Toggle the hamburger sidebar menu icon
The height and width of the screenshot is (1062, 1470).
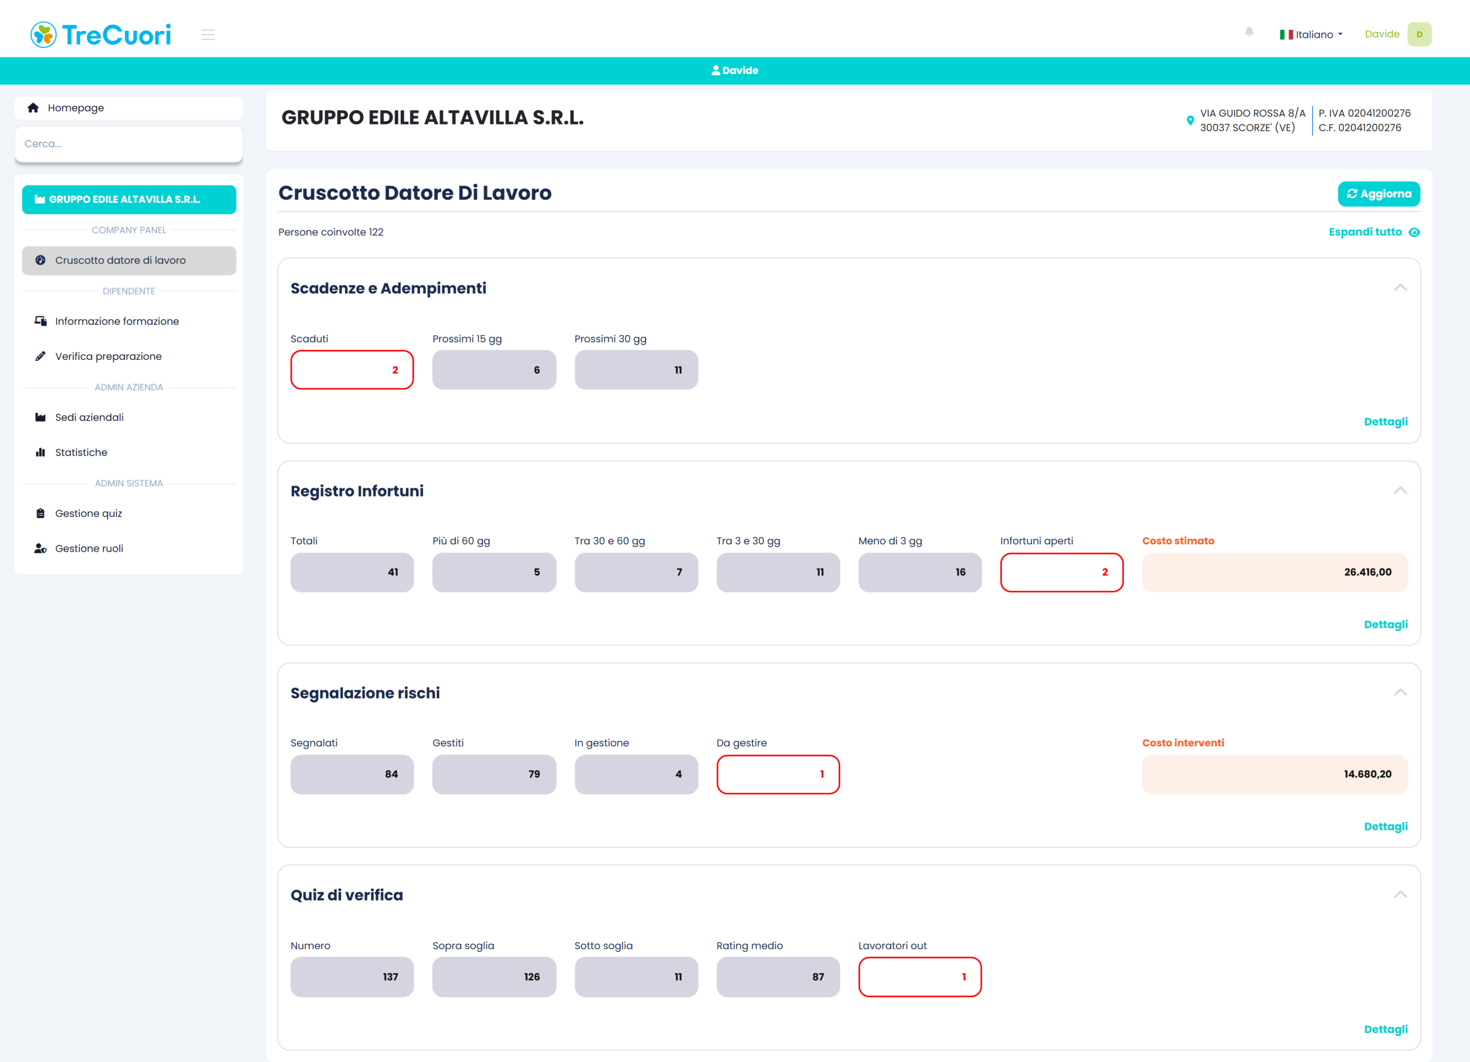tap(207, 35)
